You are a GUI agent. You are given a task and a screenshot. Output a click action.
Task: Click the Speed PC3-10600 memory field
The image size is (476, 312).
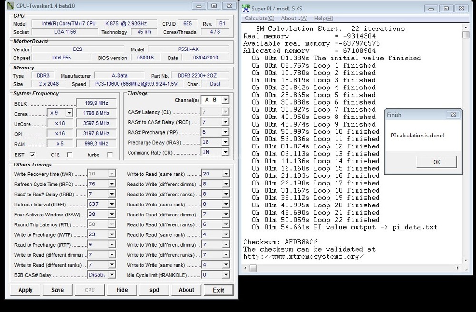tap(136, 84)
